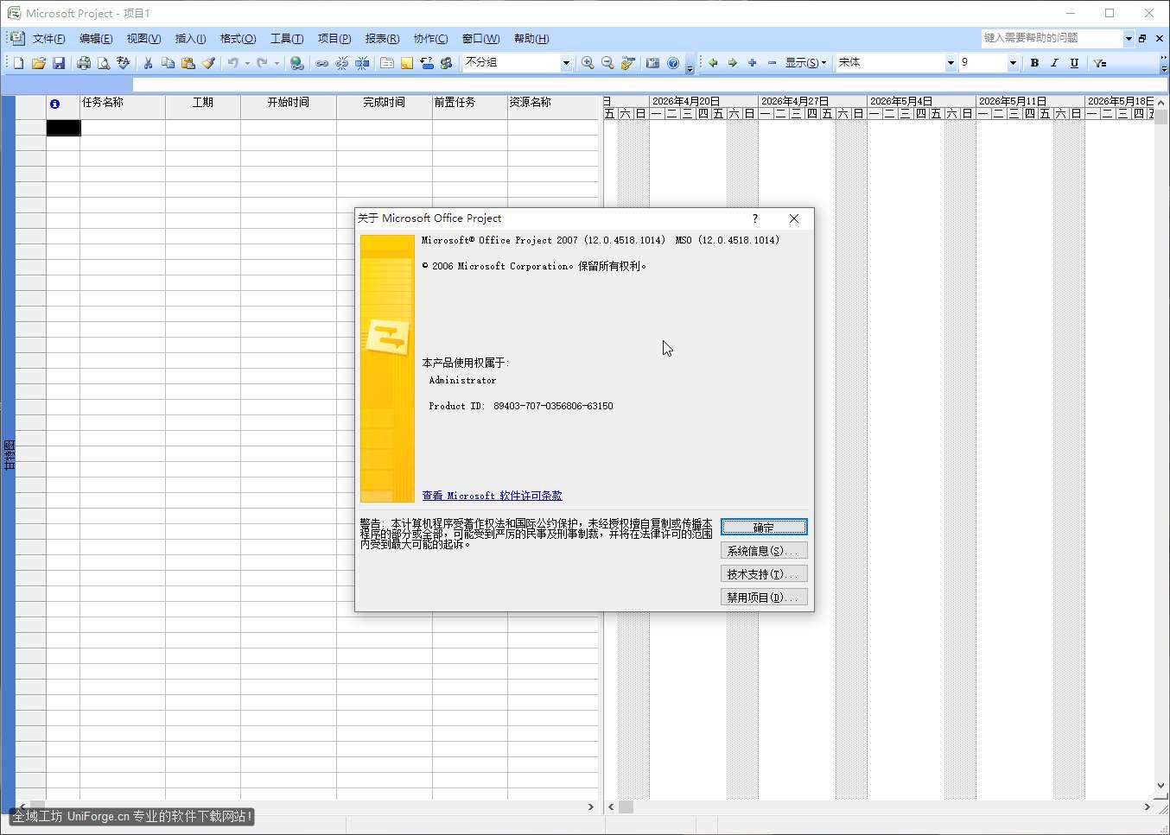Redo the last undone action
The image size is (1170, 835).
point(262,63)
